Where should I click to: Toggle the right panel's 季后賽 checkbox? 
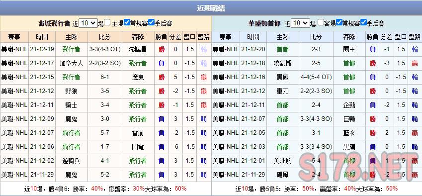364,22
